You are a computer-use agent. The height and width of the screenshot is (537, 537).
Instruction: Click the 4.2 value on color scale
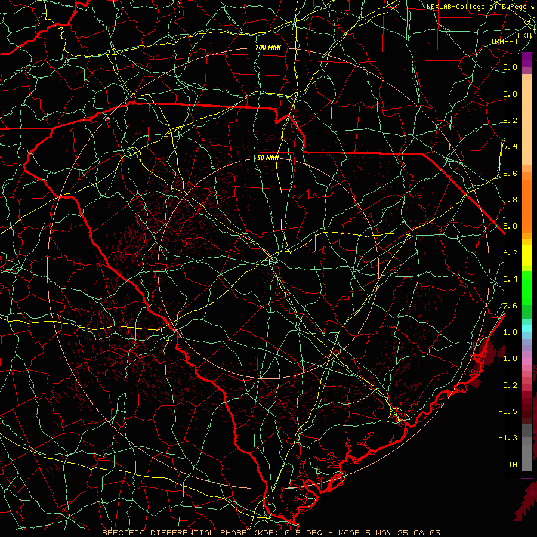point(510,253)
